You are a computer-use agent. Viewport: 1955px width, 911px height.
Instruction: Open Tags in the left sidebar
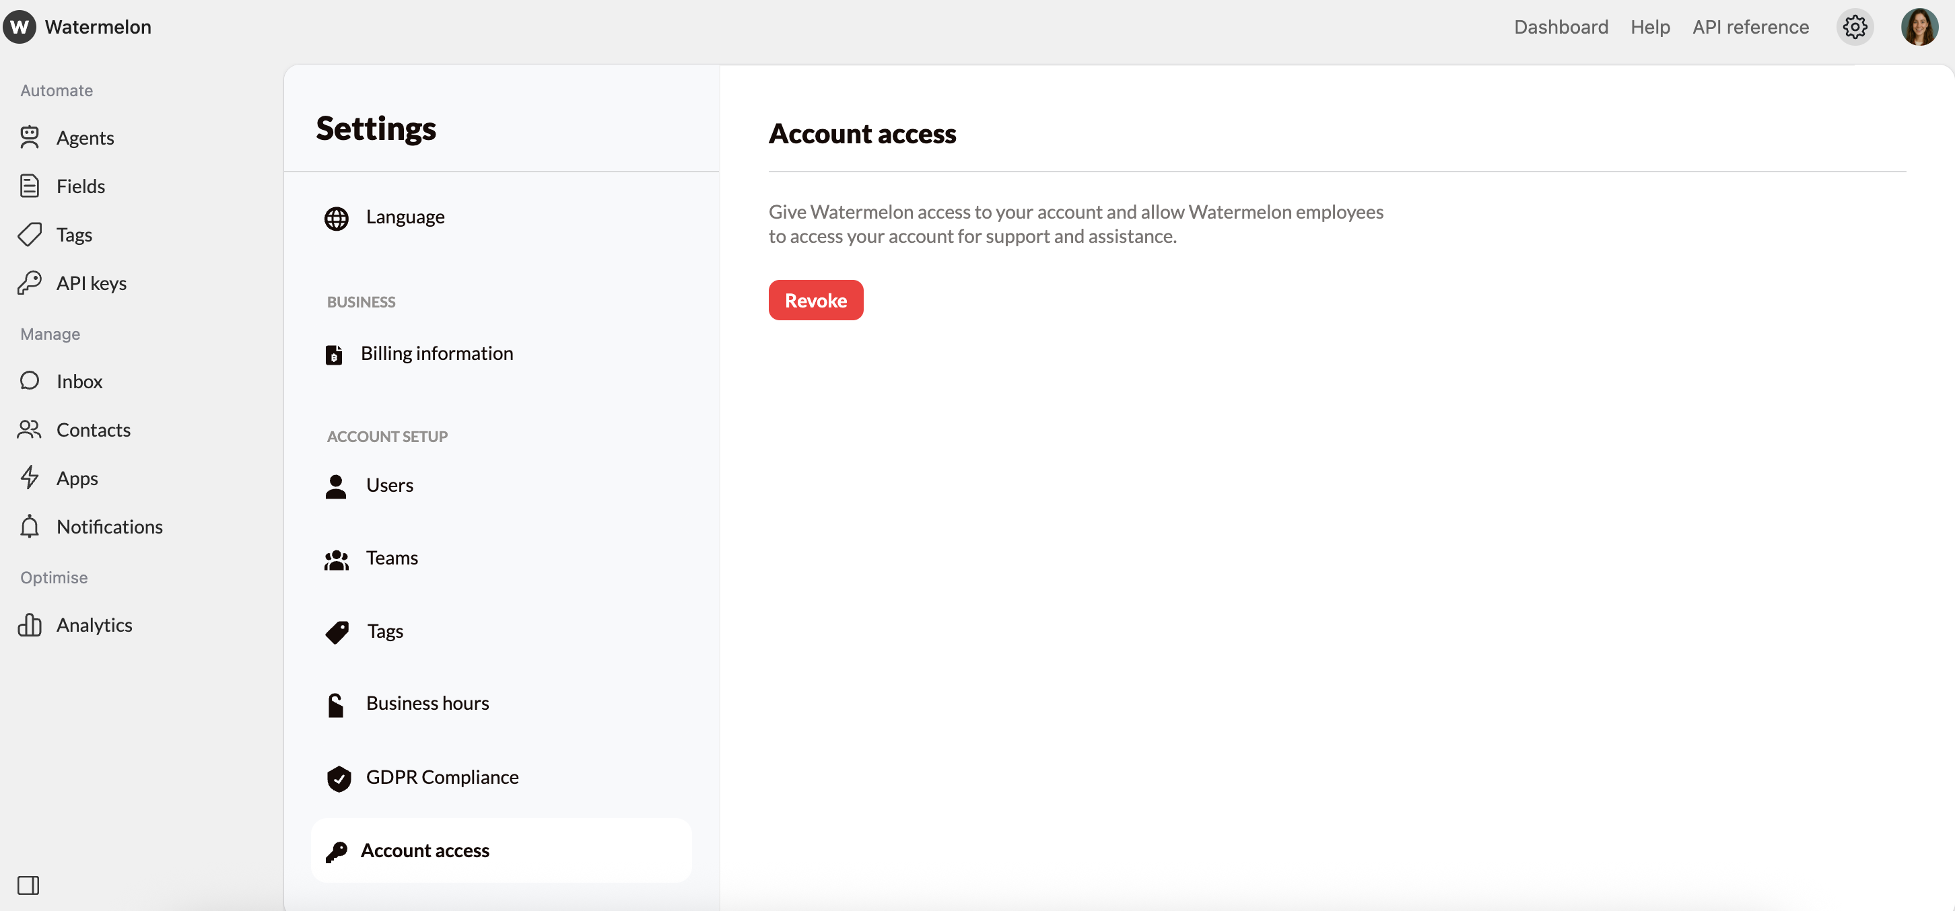click(x=73, y=234)
